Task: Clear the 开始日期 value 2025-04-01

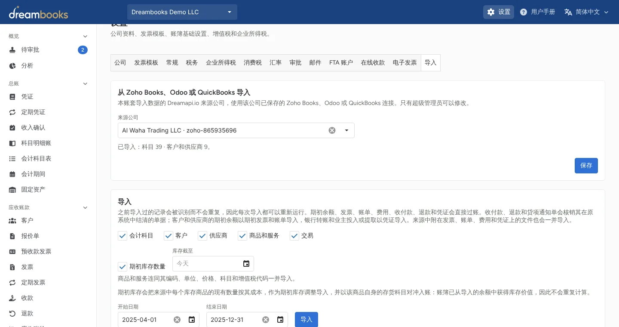Action: coord(177,320)
